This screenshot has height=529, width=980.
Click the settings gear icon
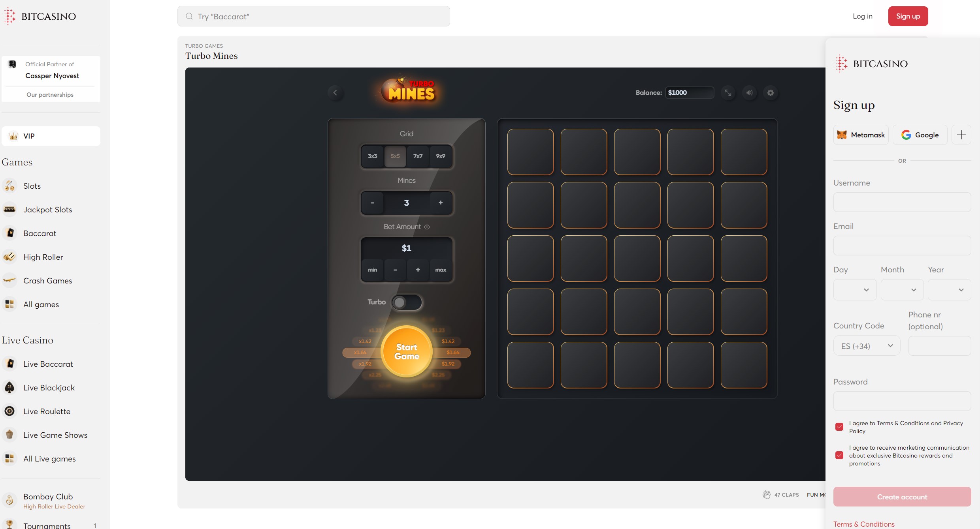(770, 92)
